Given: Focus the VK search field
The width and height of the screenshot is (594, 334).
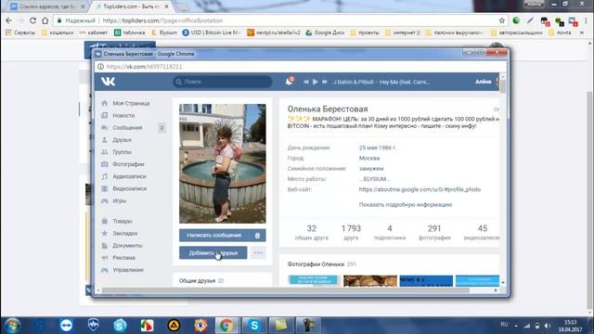Looking at the screenshot, I should tap(223, 82).
